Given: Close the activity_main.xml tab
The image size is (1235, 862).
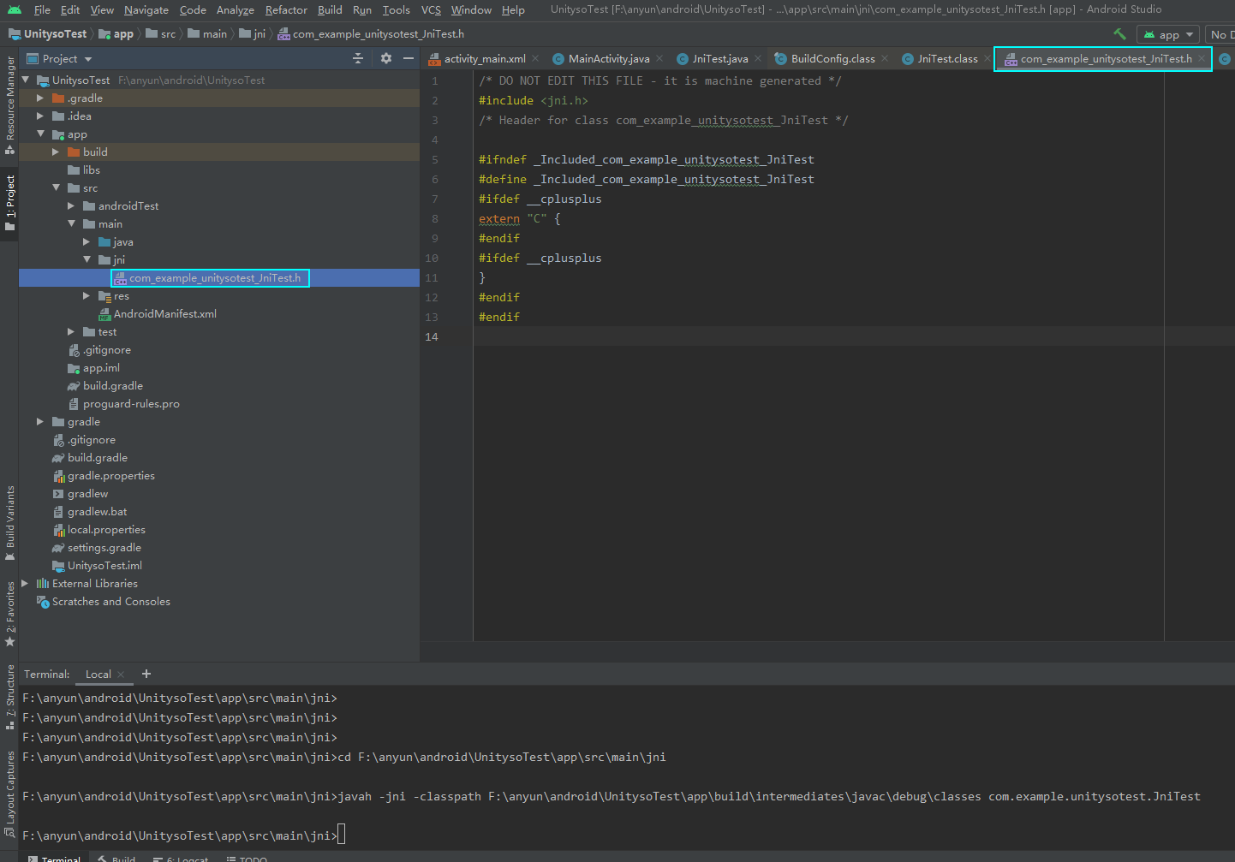Looking at the screenshot, I should (x=535, y=58).
